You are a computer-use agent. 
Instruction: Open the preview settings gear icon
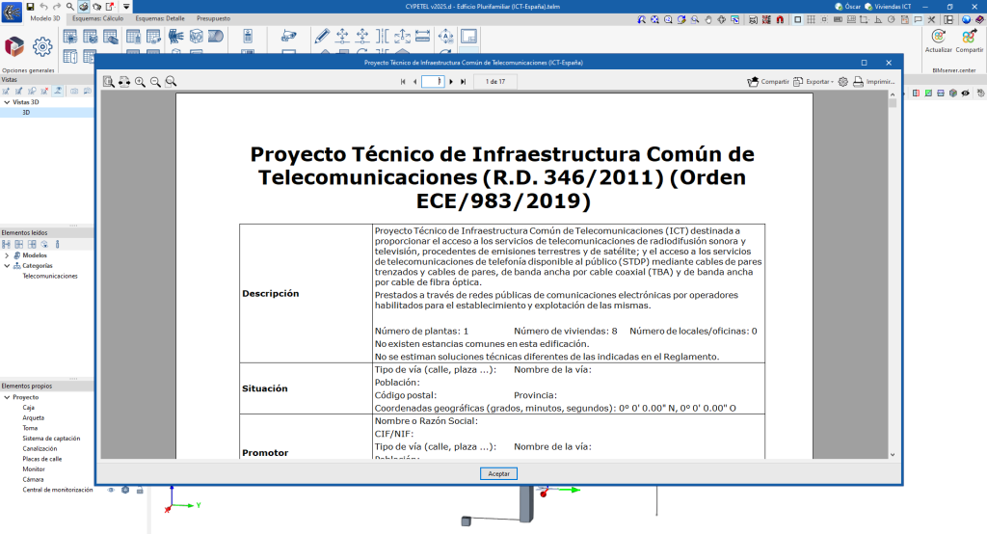tap(842, 82)
